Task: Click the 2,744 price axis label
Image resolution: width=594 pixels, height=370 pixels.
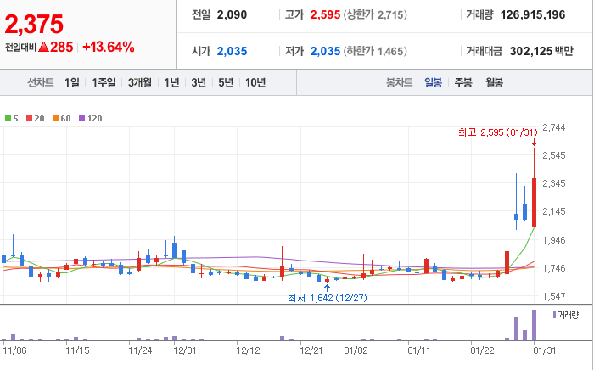Action: click(x=554, y=127)
